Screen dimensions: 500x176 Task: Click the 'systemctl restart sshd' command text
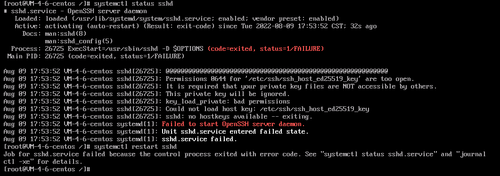tap(136, 146)
